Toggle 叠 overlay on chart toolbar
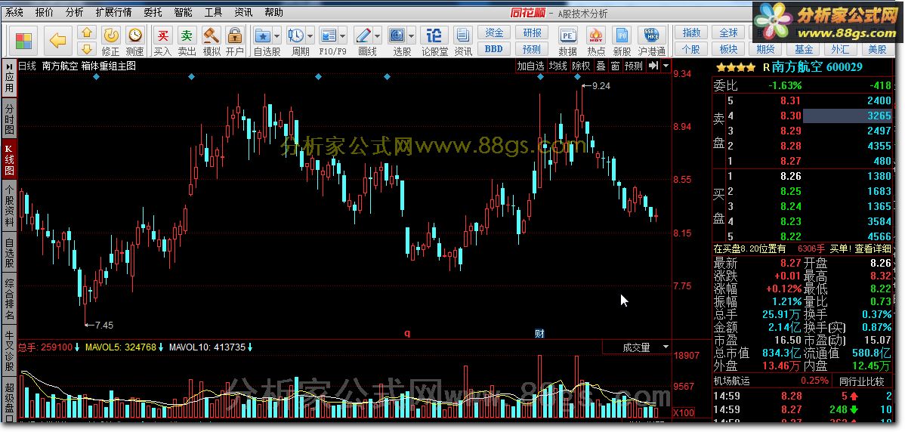This screenshot has height=432, width=905. pos(601,66)
